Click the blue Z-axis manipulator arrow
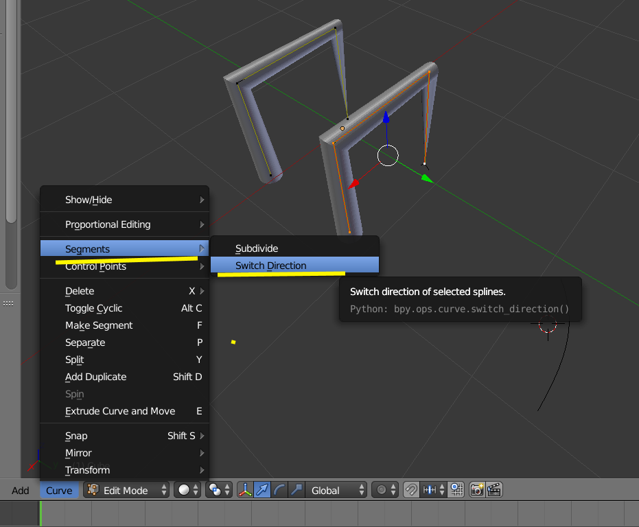Image resolution: width=639 pixels, height=527 pixels. pyautogui.click(x=386, y=117)
